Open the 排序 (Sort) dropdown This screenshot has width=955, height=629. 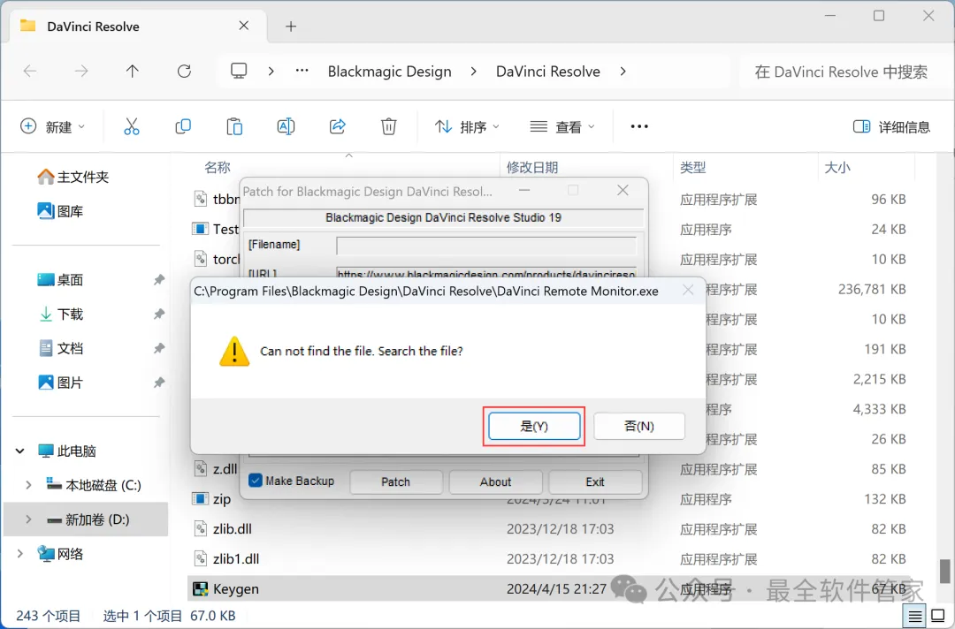pyautogui.click(x=467, y=126)
